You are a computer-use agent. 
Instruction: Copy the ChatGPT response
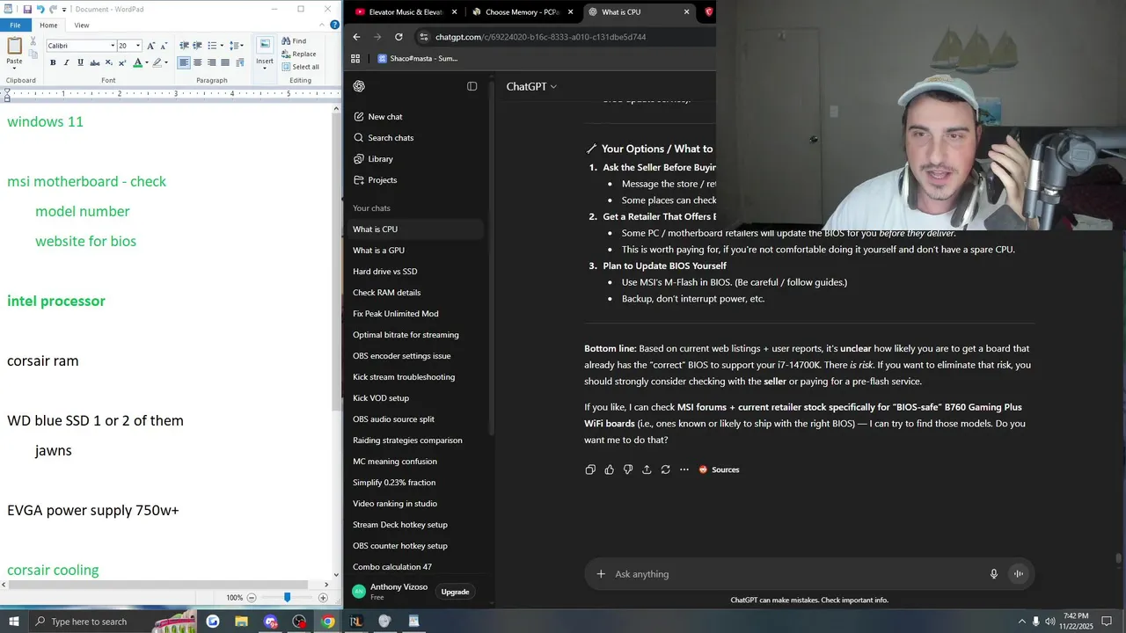click(x=590, y=469)
